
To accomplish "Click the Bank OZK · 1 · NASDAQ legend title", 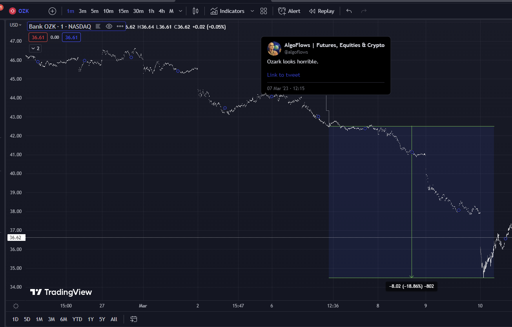I will (60, 27).
